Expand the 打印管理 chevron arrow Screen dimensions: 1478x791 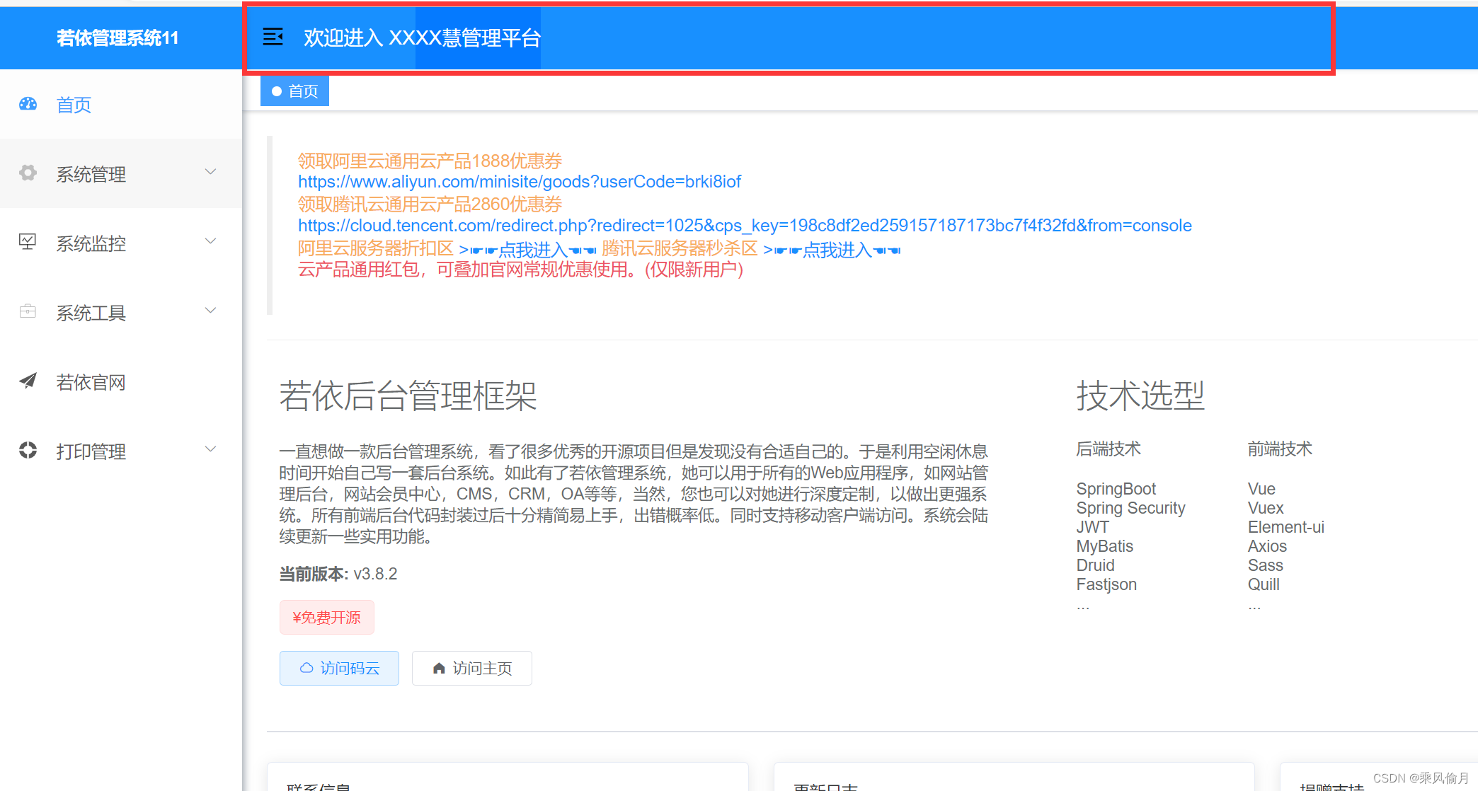click(210, 449)
